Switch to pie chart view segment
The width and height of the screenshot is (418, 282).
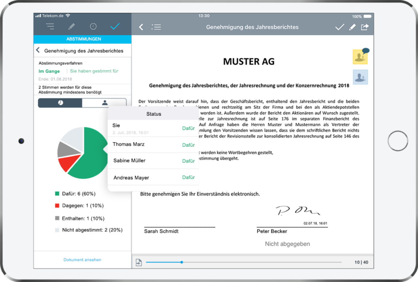(60, 103)
